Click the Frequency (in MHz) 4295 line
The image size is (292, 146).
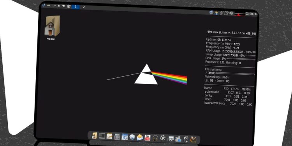[223, 44]
